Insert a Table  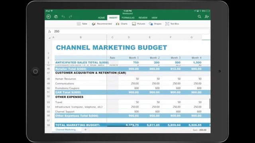(82, 24)
